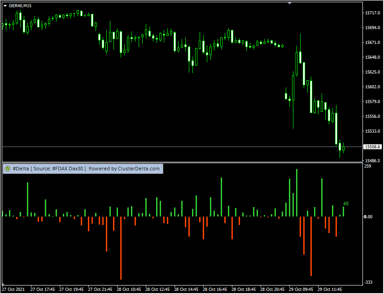Click the GER40,M15 chart title text
Viewport: 384px width, 294px height.
(20, 5)
